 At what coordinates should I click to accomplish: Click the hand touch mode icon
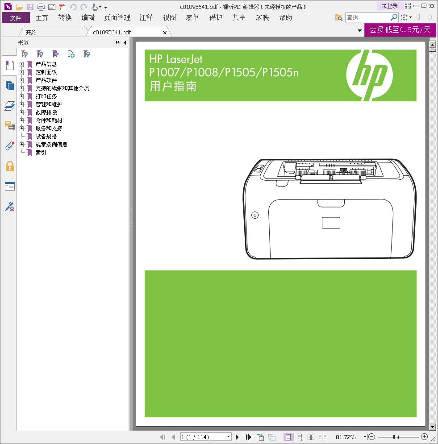coord(95,7)
